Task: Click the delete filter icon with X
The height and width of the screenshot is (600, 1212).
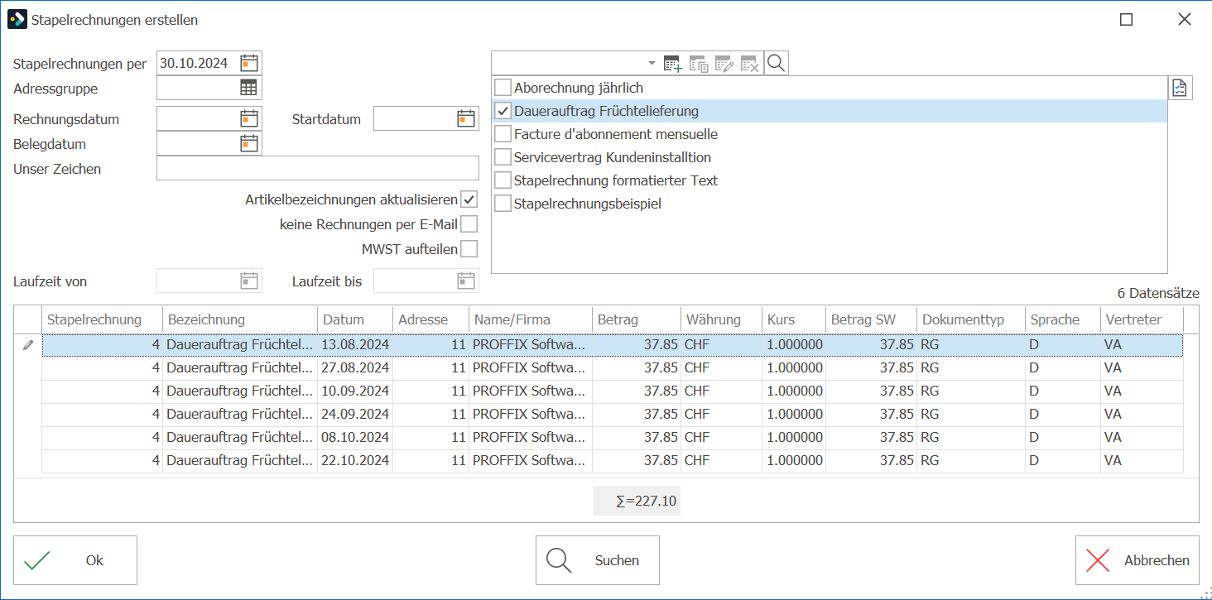Action: (750, 64)
